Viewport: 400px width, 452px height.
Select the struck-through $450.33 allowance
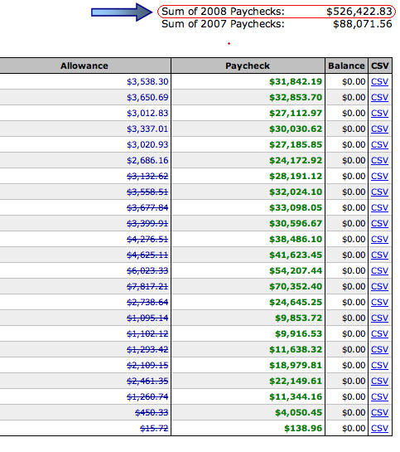pyautogui.click(x=152, y=413)
